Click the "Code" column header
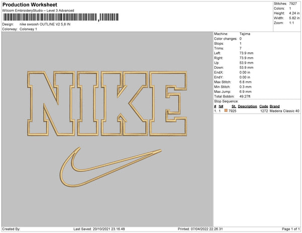This screenshot has width=302, height=233. (x=264, y=106)
